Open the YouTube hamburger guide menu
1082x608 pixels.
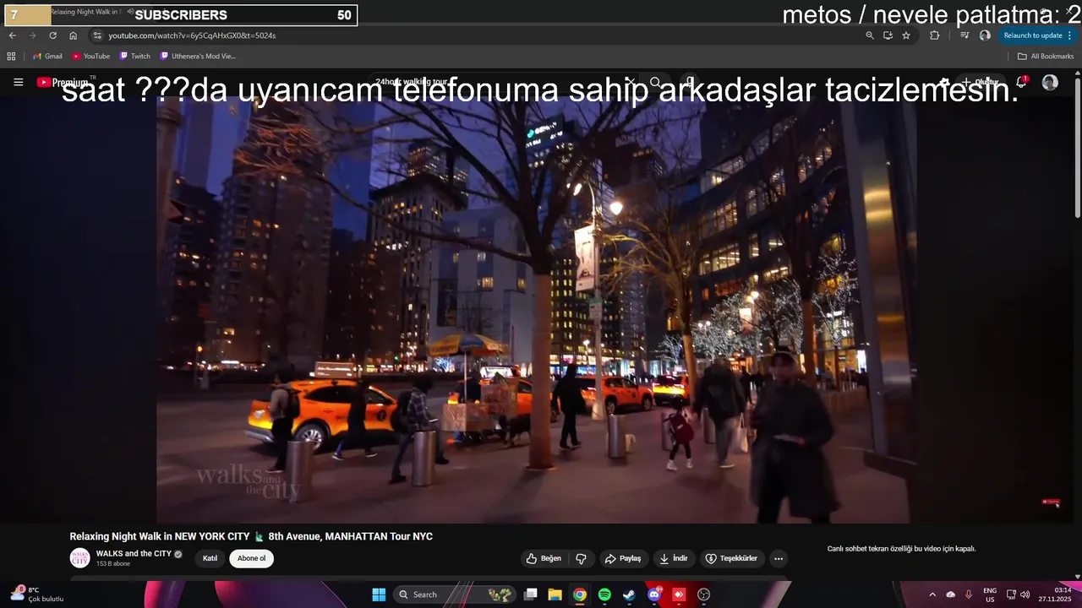(19, 82)
